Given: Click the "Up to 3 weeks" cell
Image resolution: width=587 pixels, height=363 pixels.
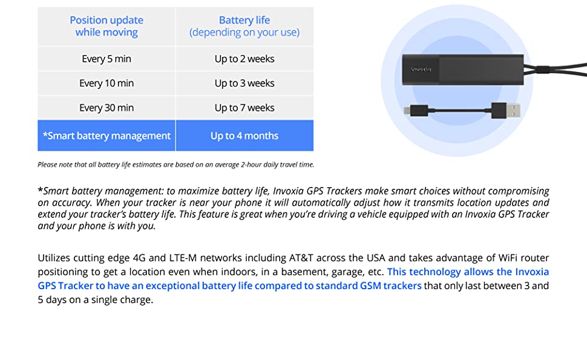Looking at the screenshot, I should [244, 83].
